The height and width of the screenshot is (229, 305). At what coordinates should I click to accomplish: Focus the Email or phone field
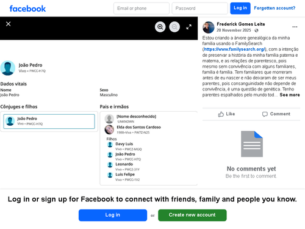[142, 9]
